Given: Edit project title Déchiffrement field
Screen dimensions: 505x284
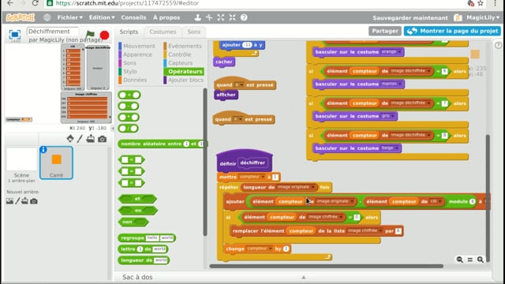Looking at the screenshot, I should click(x=53, y=32).
